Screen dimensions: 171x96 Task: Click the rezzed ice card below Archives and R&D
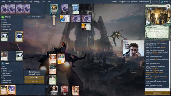pos(65,19)
